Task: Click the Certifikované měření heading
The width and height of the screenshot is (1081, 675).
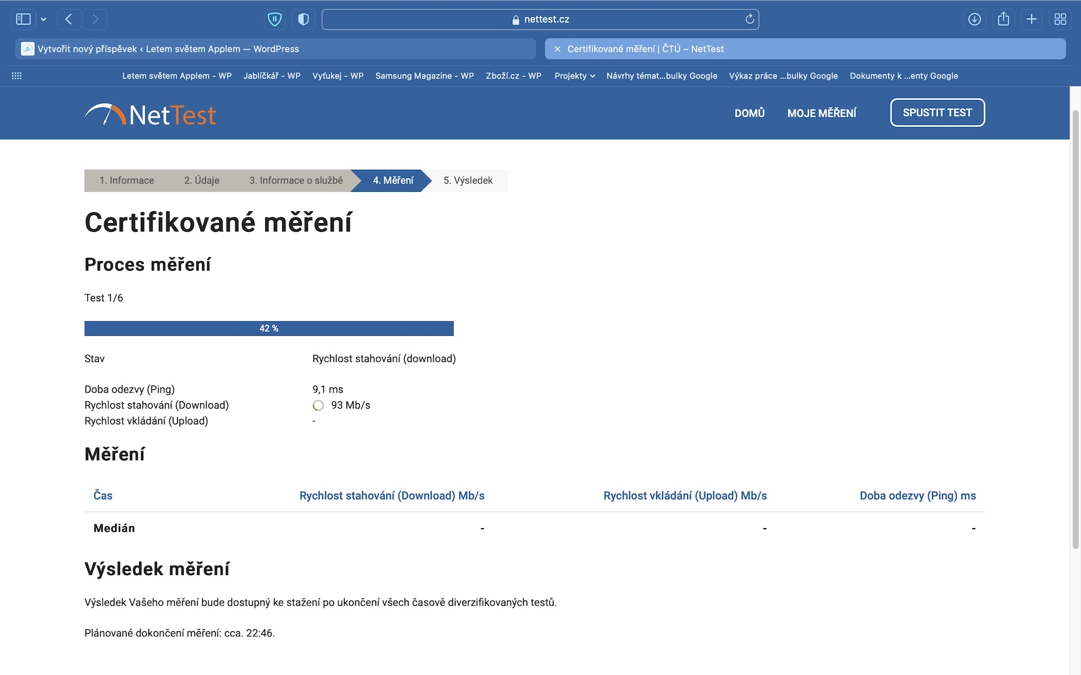Action: pos(218,222)
